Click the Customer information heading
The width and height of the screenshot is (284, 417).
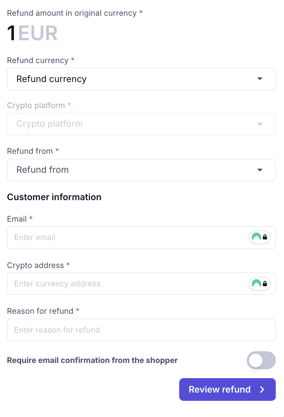(x=54, y=197)
